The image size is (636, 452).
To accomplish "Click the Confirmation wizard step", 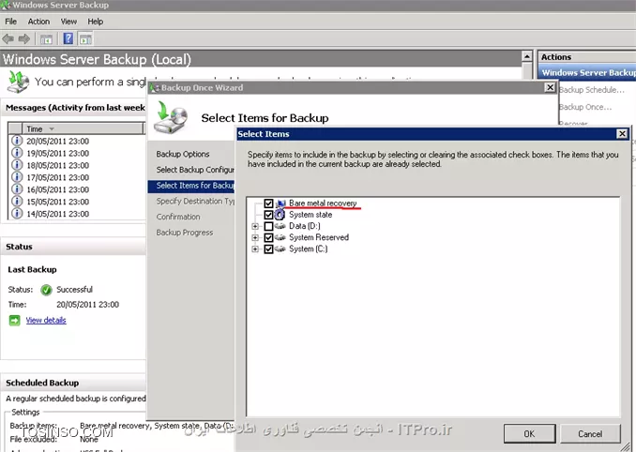I will [178, 217].
